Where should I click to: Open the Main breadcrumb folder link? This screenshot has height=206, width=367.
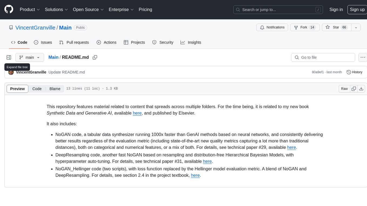(x=53, y=57)
